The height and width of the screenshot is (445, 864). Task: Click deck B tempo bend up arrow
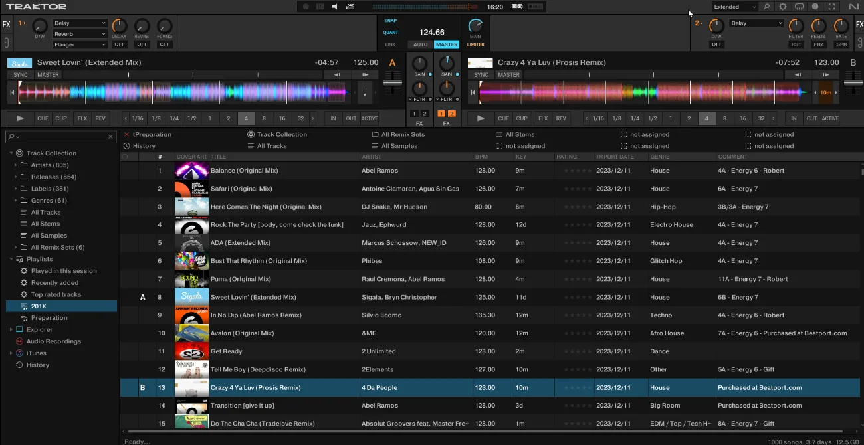pyautogui.click(x=825, y=75)
